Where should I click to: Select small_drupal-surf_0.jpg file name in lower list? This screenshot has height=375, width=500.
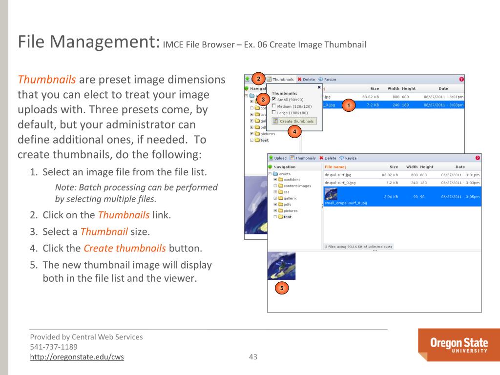[x=346, y=203]
